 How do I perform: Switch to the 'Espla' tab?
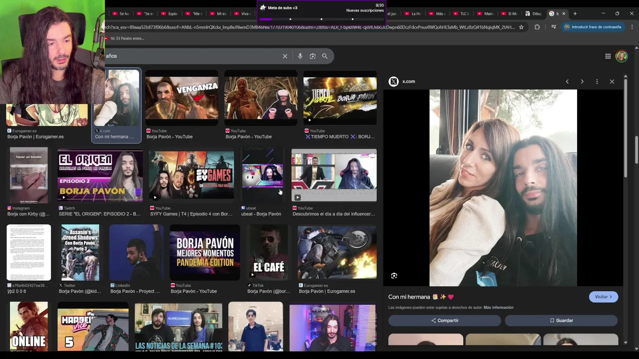(169, 13)
